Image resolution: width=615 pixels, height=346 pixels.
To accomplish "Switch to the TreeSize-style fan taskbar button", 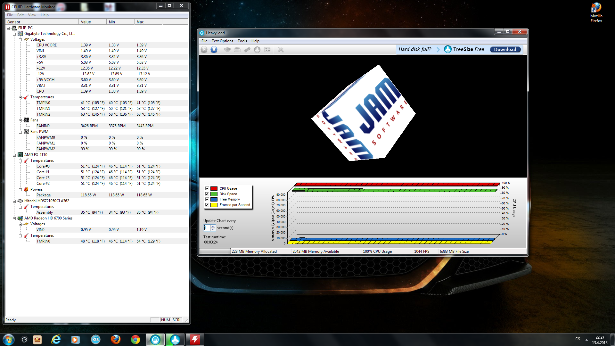I will click(x=175, y=340).
